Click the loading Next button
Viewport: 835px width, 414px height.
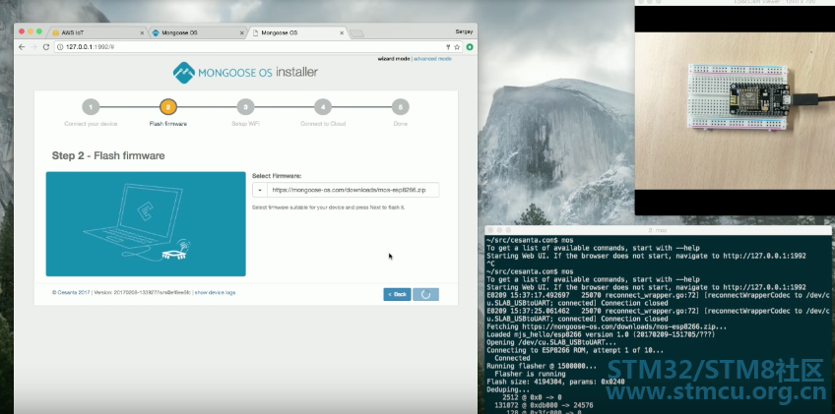425,294
